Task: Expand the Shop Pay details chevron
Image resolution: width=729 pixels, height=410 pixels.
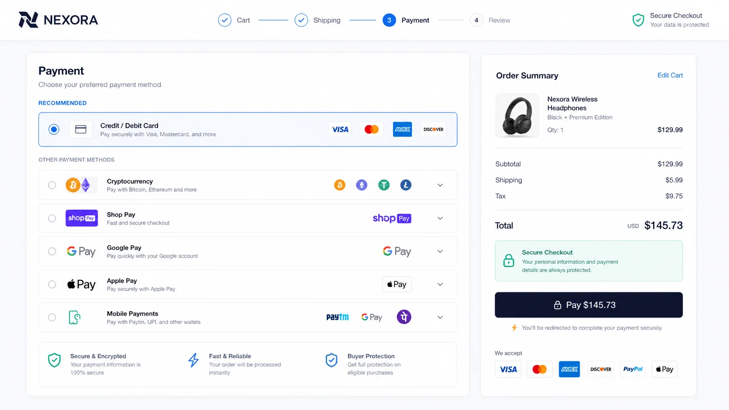Action: (440, 218)
